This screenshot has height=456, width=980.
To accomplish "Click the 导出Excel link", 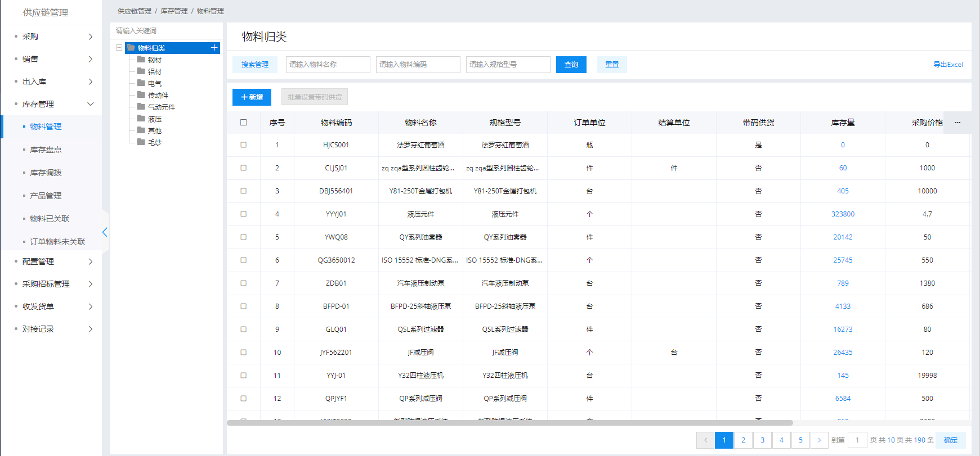I will (x=948, y=65).
